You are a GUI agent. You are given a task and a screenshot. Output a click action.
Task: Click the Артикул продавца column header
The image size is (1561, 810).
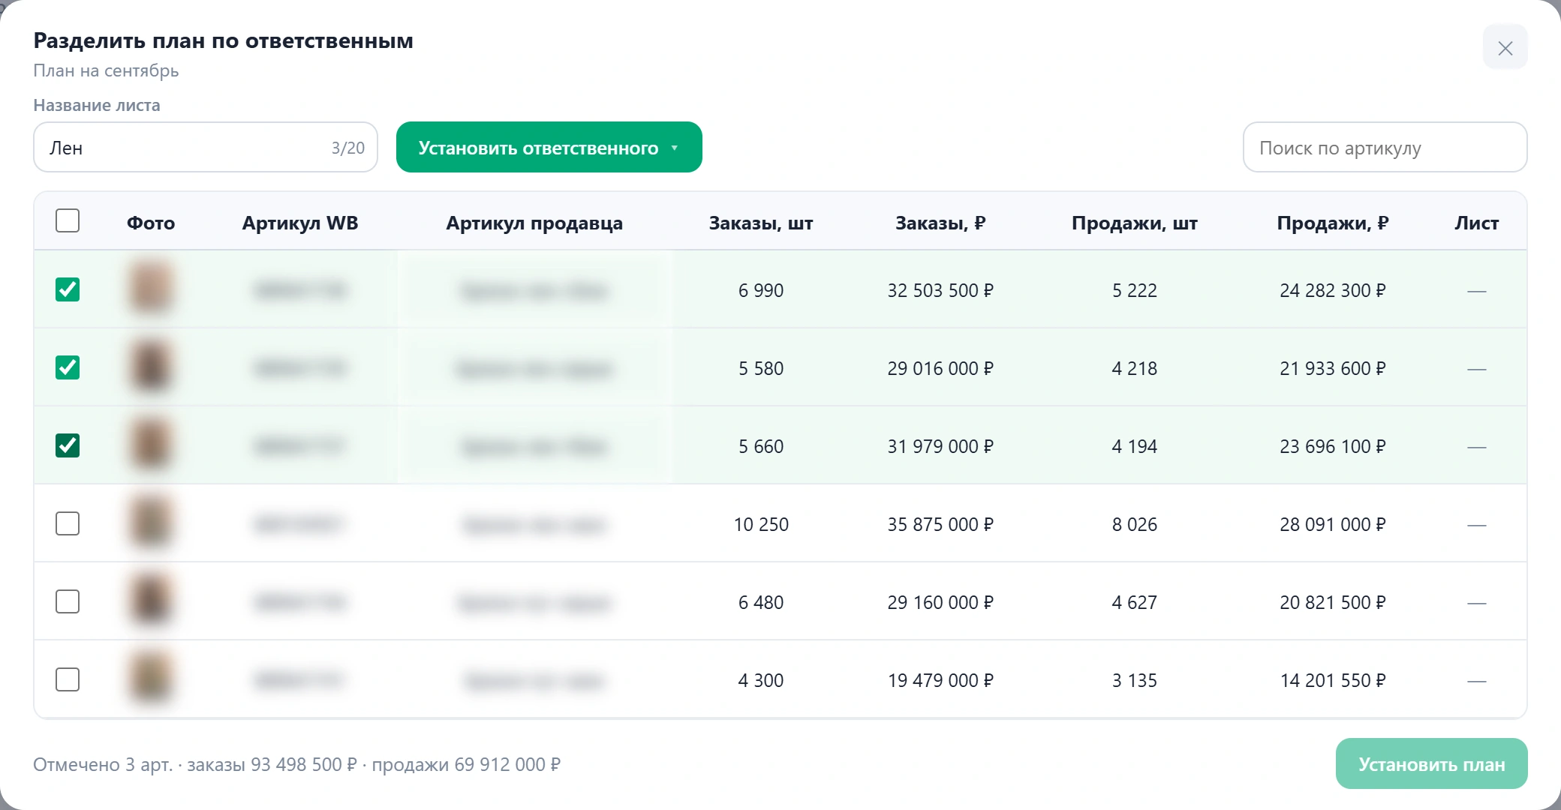tap(534, 223)
